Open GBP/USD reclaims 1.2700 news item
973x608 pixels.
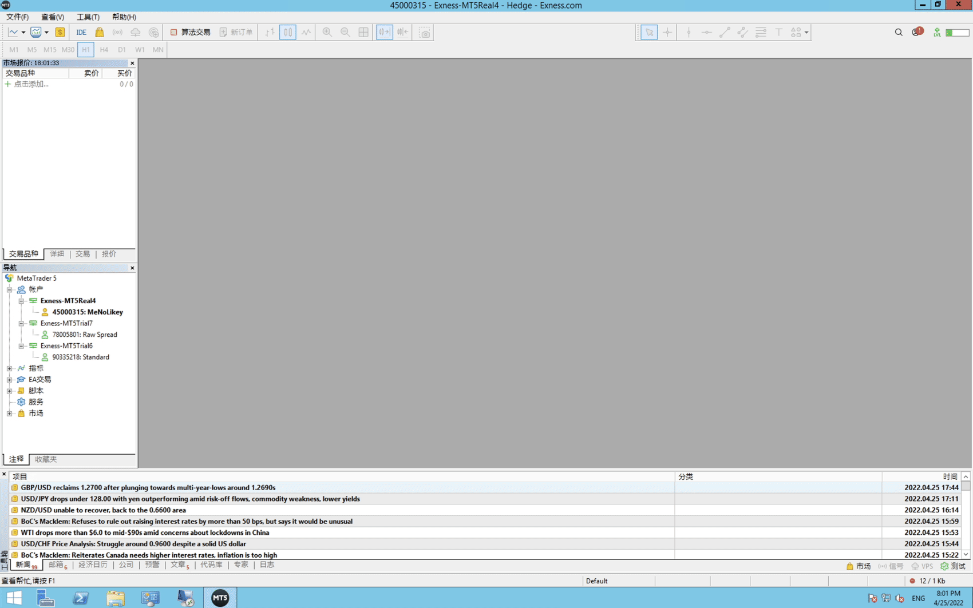(148, 488)
